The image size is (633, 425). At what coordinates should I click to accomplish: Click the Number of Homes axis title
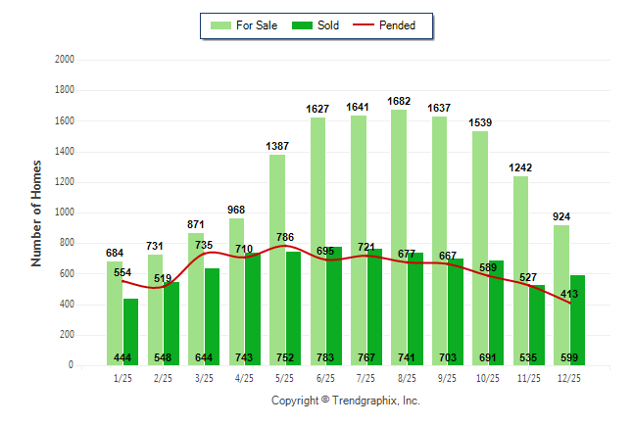pyautogui.click(x=37, y=212)
